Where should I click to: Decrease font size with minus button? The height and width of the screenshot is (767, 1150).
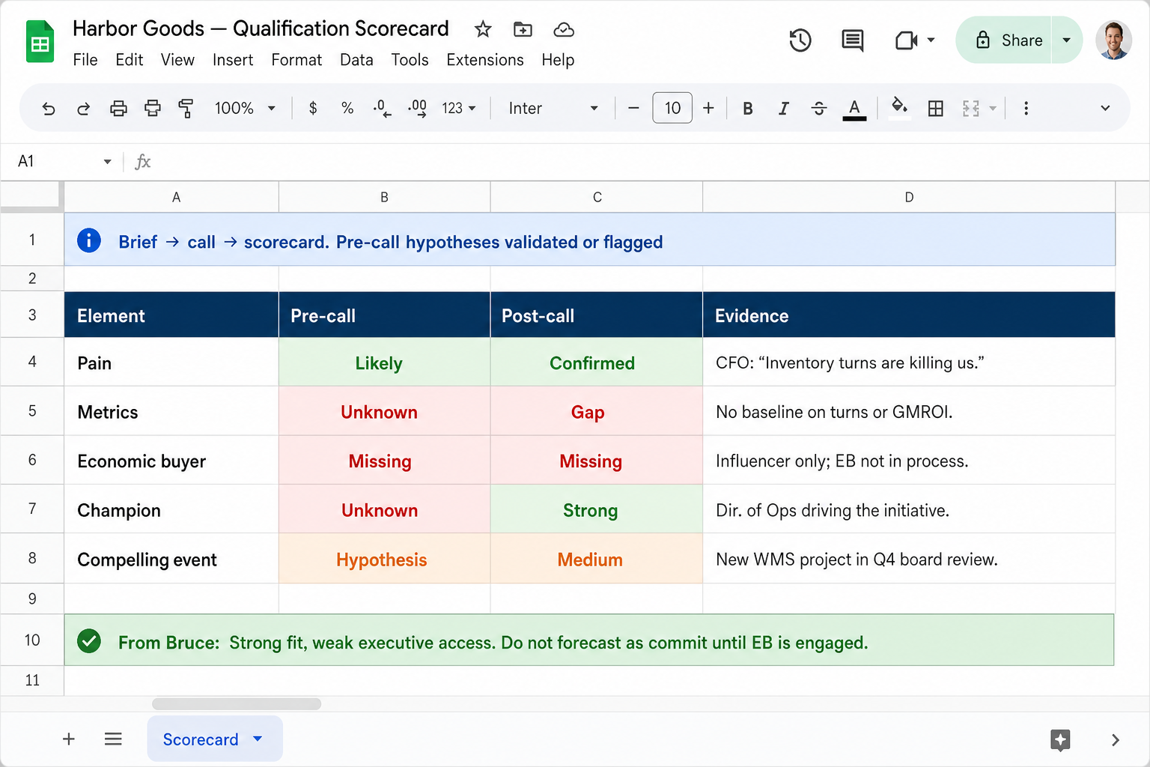coord(633,109)
